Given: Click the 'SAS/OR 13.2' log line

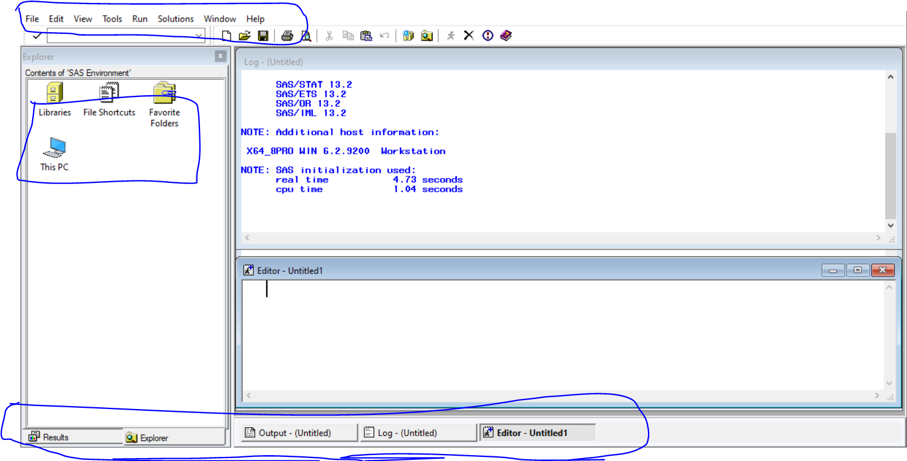Looking at the screenshot, I should click(308, 103).
